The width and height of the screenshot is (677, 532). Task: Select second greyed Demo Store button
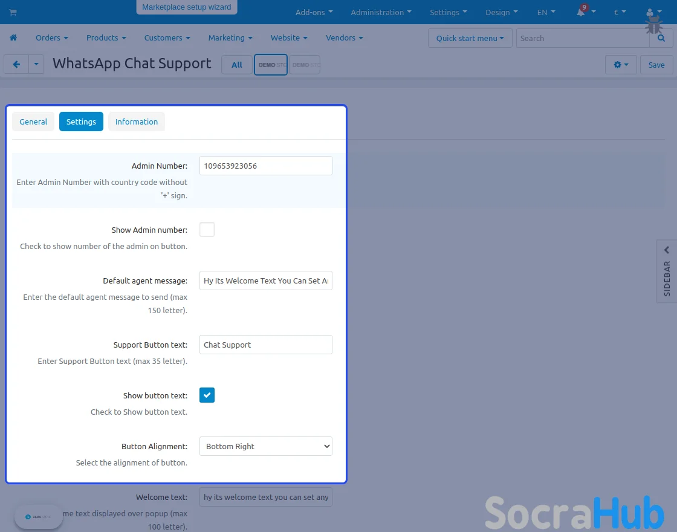click(x=305, y=65)
